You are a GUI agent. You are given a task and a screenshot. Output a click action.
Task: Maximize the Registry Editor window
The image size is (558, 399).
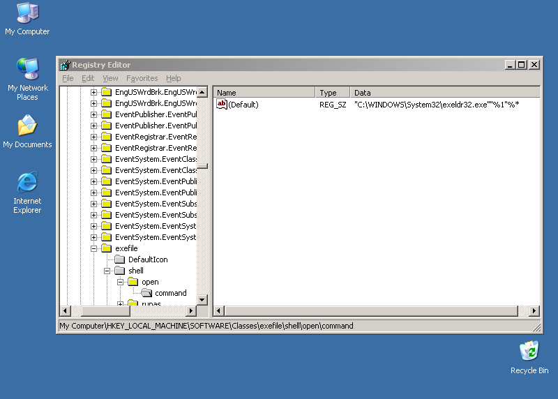522,65
